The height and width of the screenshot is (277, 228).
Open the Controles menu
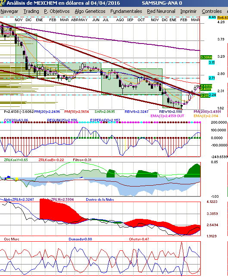point(212,11)
